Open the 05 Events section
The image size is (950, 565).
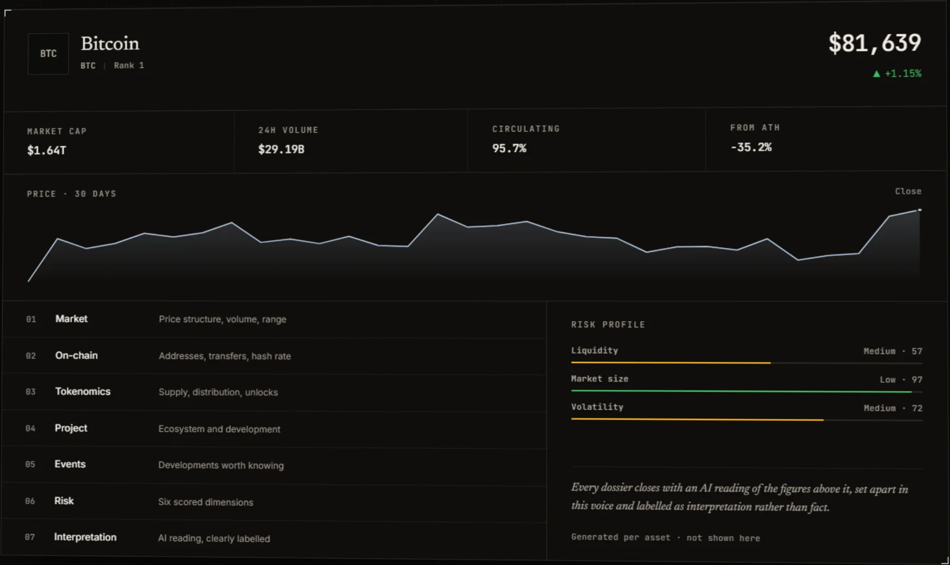coord(274,465)
